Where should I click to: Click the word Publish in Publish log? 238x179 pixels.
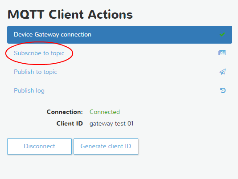24,90
